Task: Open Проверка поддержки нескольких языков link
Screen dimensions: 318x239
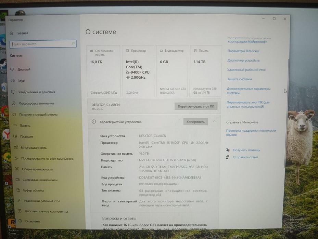Action: (251, 132)
